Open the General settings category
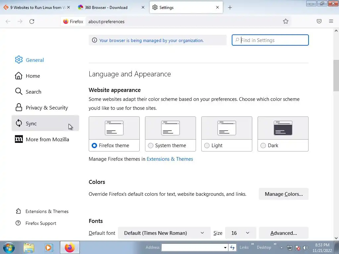Image resolution: width=339 pixels, height=254 pixels. 45,60
